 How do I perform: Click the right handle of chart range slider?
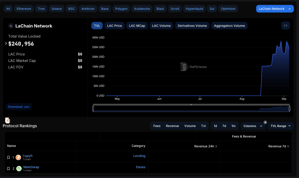289,109
